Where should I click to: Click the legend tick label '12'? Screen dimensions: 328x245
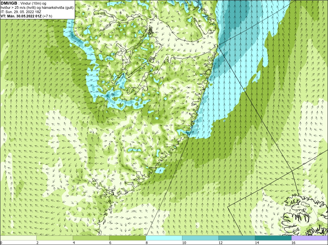pyautogui.click(x=220, y=243)
